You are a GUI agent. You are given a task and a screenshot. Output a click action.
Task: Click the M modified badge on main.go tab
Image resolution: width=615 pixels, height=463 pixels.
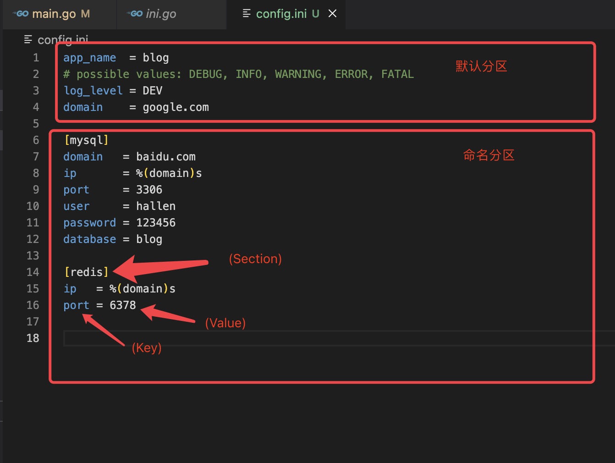coord(85,14)
